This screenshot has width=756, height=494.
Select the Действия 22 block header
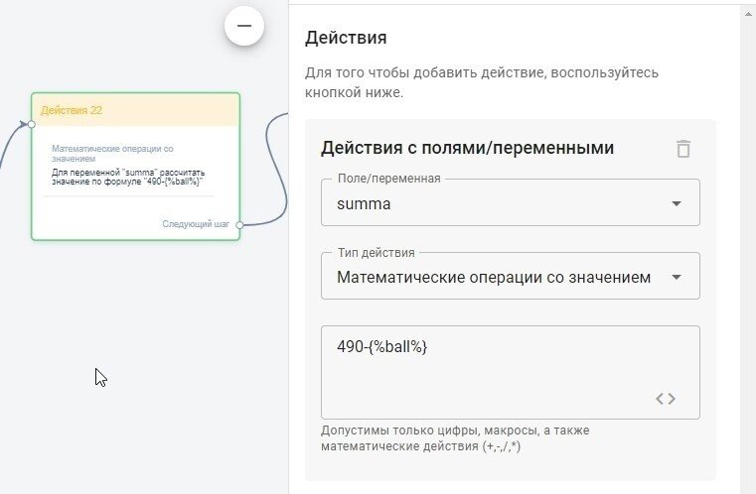pyautogui.click(x=135, y=110)
